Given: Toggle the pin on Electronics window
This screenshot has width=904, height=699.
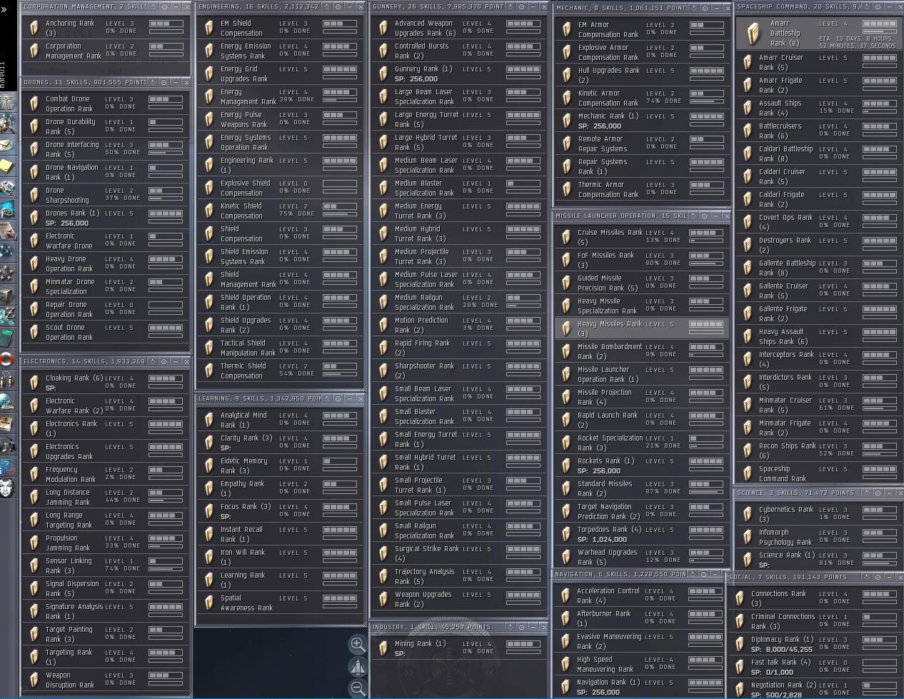Looking at the screenshot, I should pos(153,362).
